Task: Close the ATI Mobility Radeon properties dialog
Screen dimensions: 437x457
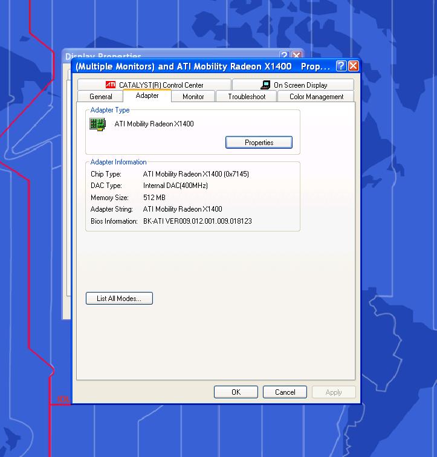Action: (x=354, y=66)
